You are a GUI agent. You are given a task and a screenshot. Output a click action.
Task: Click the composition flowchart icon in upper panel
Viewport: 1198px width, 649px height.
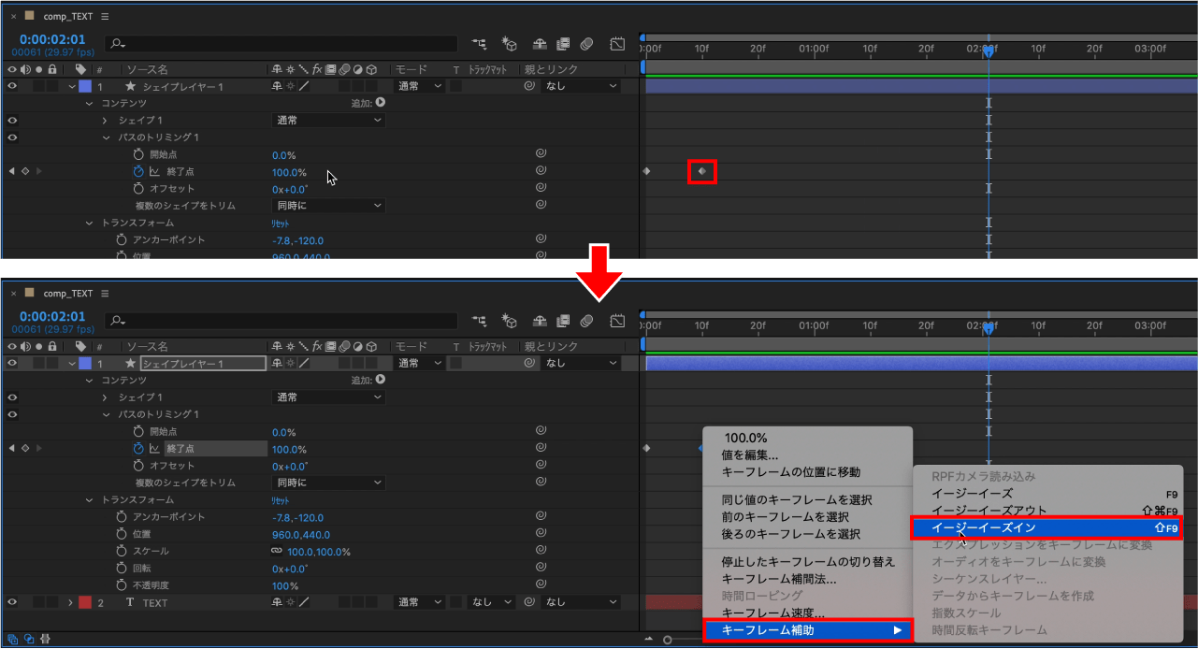point(480,44)
